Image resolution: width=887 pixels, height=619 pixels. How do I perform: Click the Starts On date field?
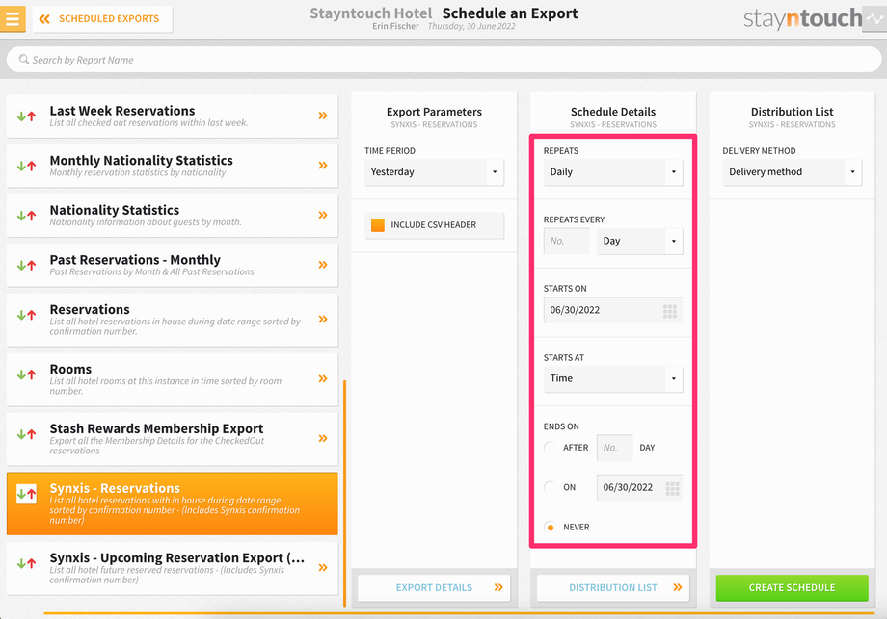click(x=613, y=310)
